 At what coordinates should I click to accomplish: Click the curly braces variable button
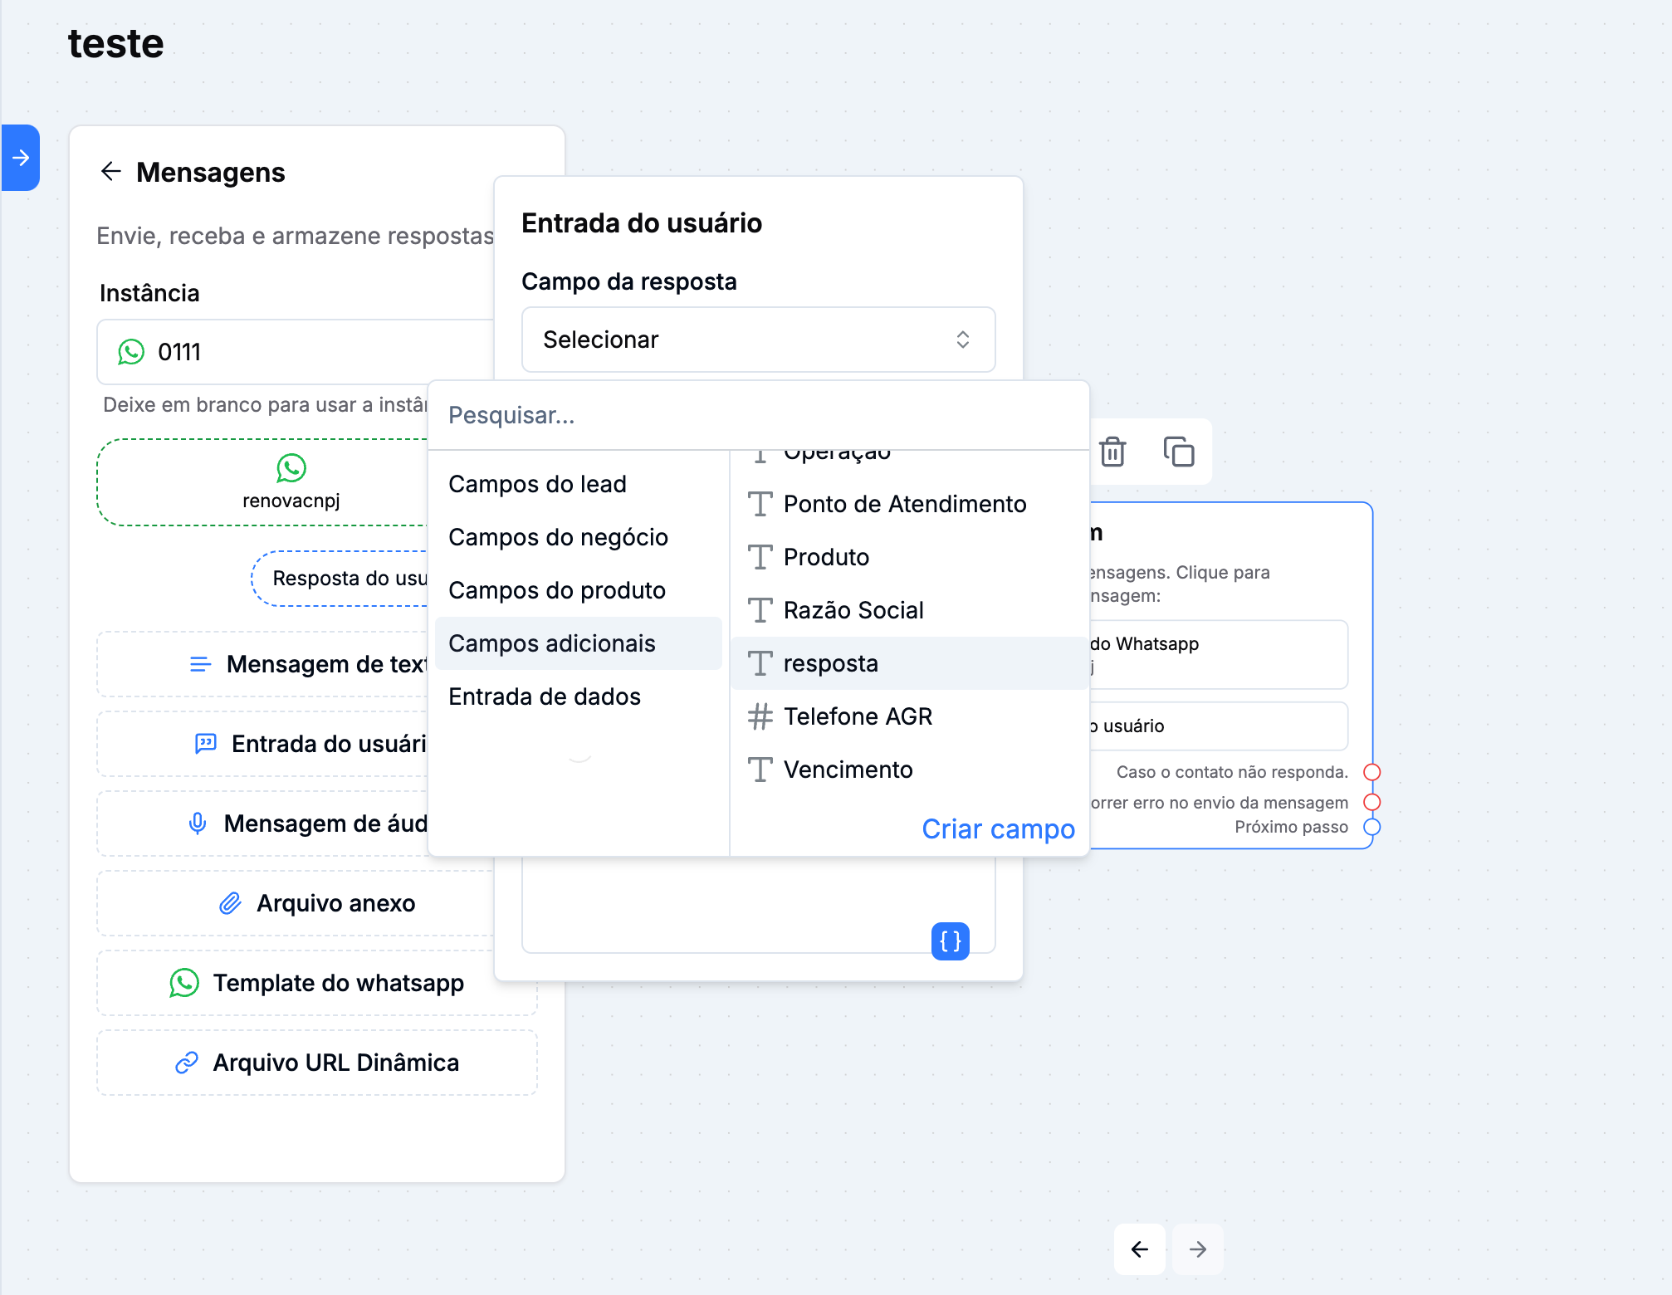[950, 941]
